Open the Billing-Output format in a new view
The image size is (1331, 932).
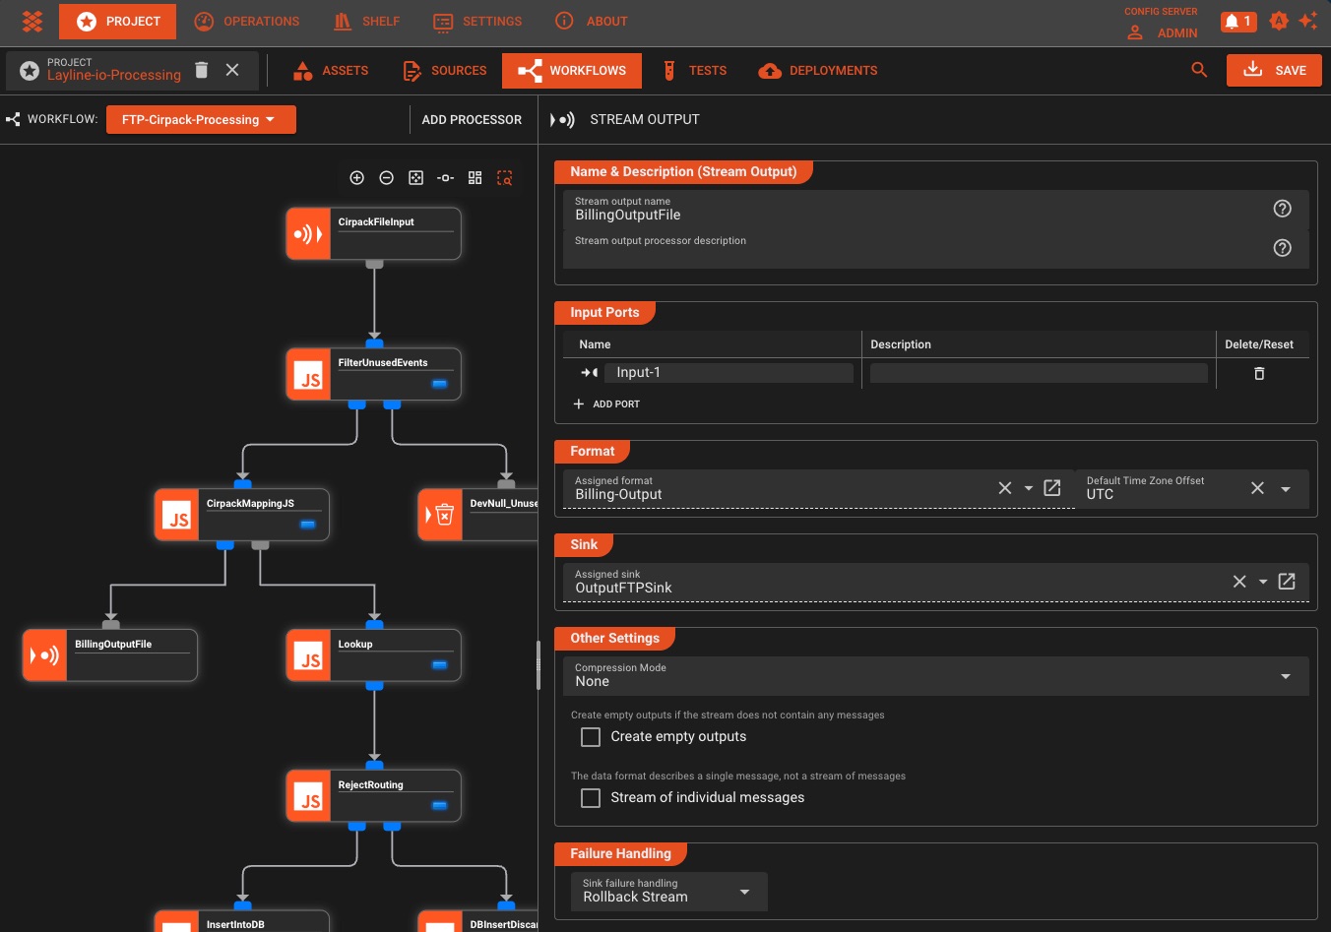pos(1051,487)
